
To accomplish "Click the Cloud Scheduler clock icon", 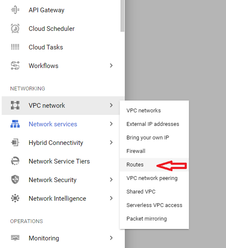I will coord(15,28).
